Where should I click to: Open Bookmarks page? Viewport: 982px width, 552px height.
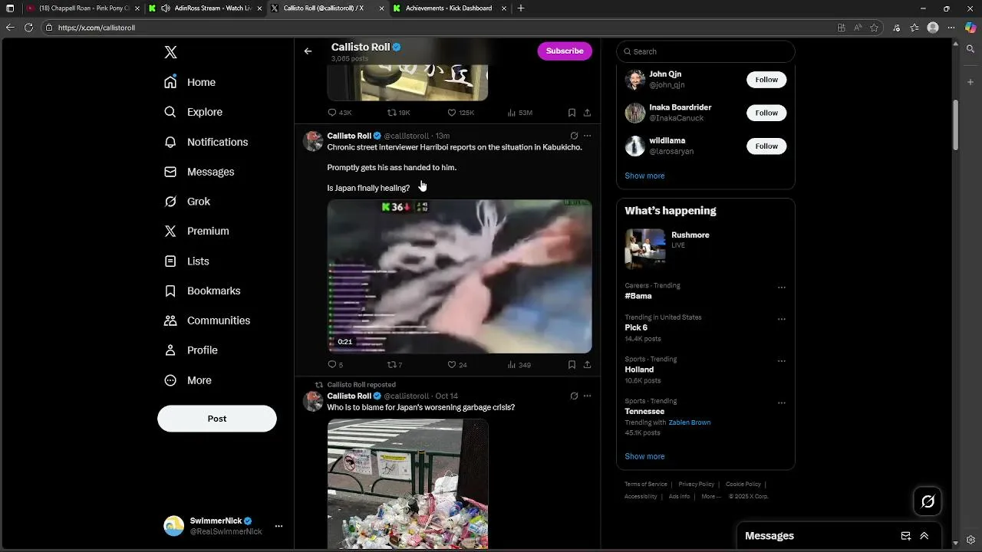click(203, 291)
